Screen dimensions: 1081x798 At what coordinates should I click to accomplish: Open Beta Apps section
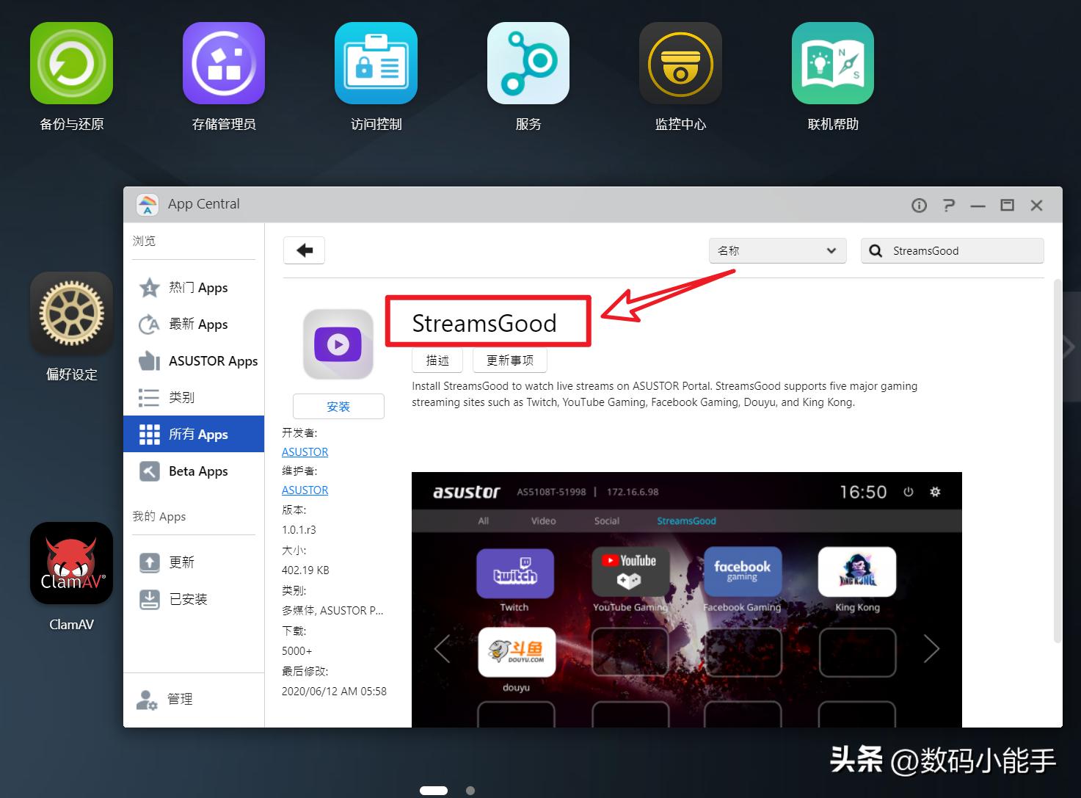[x=197, y=471]
